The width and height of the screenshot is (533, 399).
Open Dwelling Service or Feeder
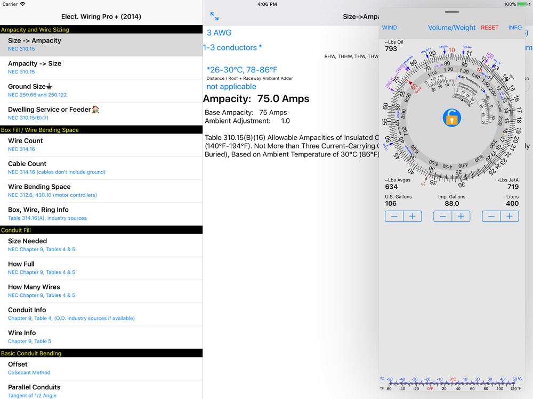point(101,114)
